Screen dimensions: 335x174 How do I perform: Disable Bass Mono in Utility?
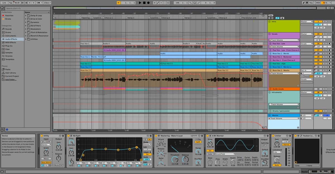pos(46,162)
